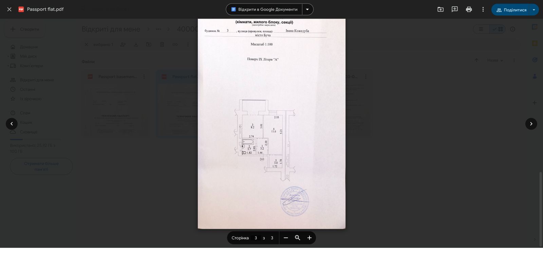Open more options beside the sort dropdown
Screen dimensions: 543x255
(514, 60)
